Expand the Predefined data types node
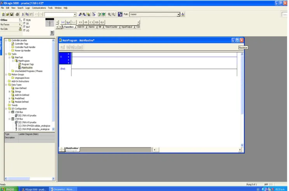289x191 pixels. tap(9, 98)
